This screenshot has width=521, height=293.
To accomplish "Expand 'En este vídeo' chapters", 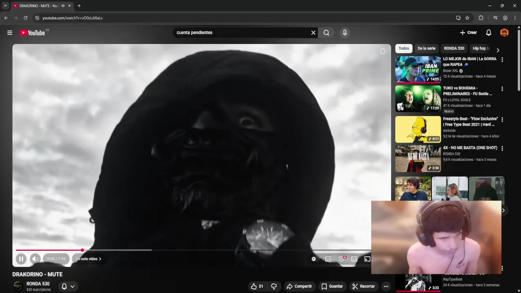I will (89, 259).
